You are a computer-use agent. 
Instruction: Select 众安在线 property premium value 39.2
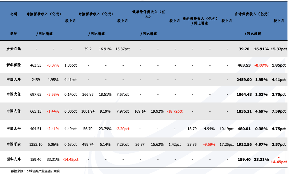point(88,49)
